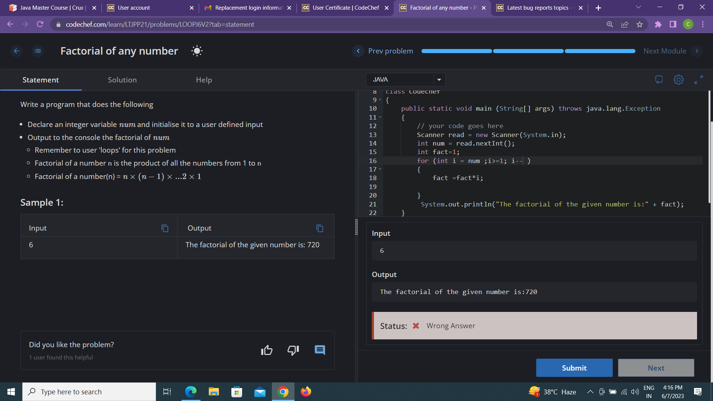This screenshot has height=401, width=713.
Task: Go back using the header arrow
Action: coord(16,51)
